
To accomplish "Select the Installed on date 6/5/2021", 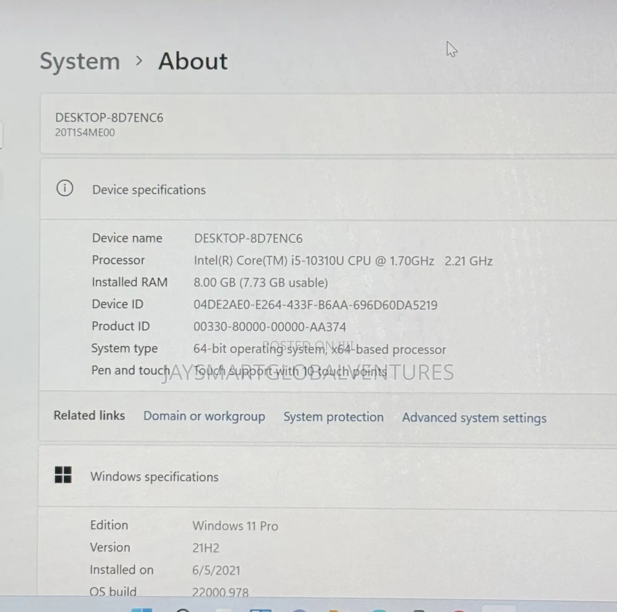I will pyautogui.click(x=216, y=570).
